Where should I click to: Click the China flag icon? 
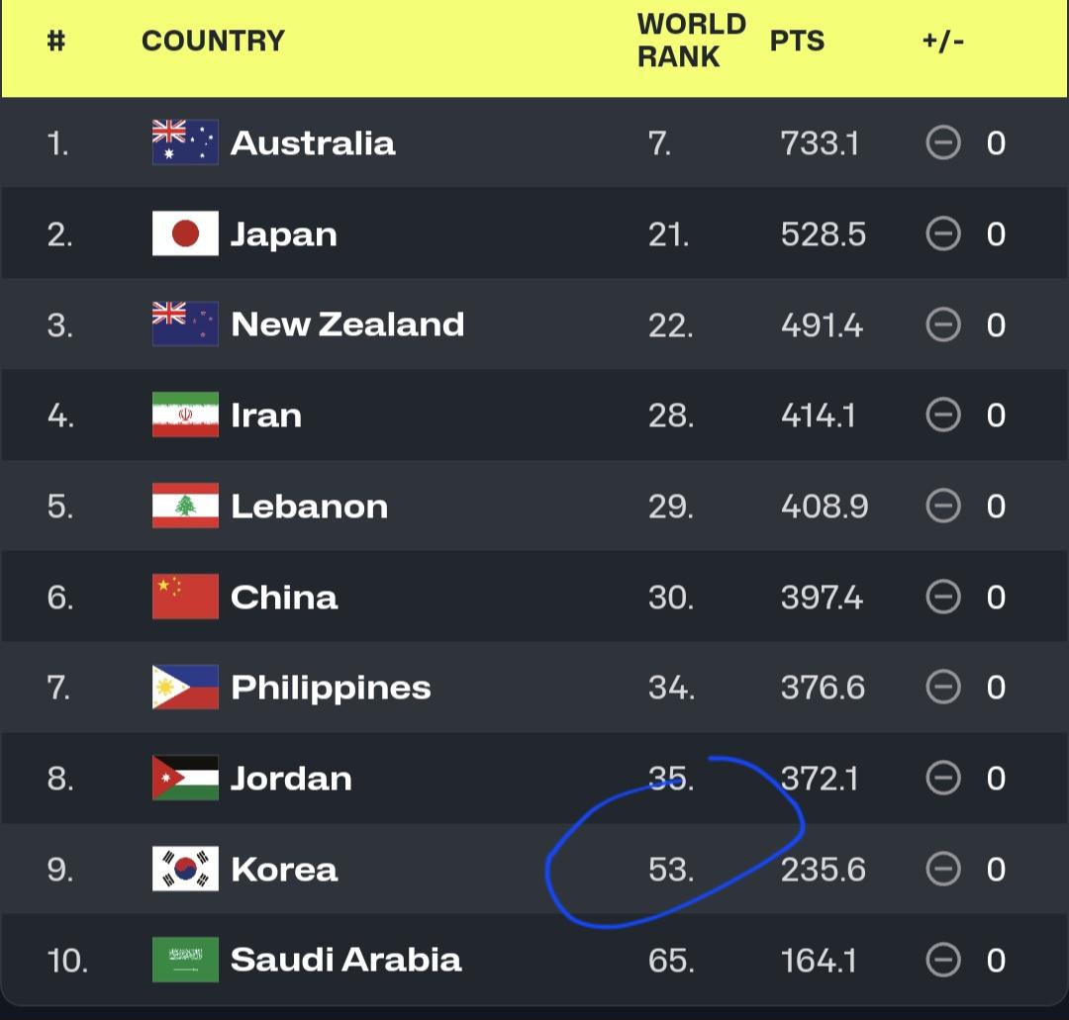[185, 598]
